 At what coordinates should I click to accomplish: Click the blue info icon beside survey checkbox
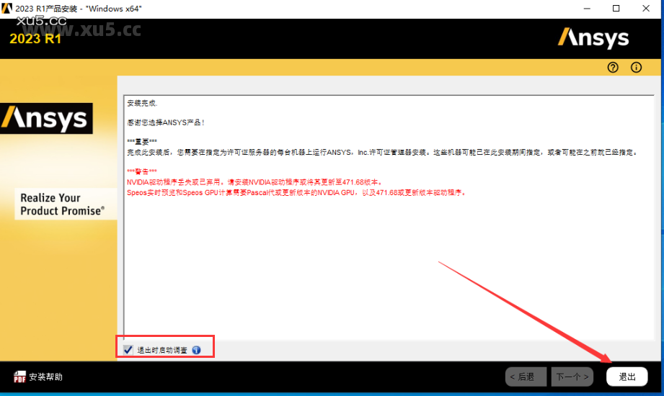[x=196, y=350]
